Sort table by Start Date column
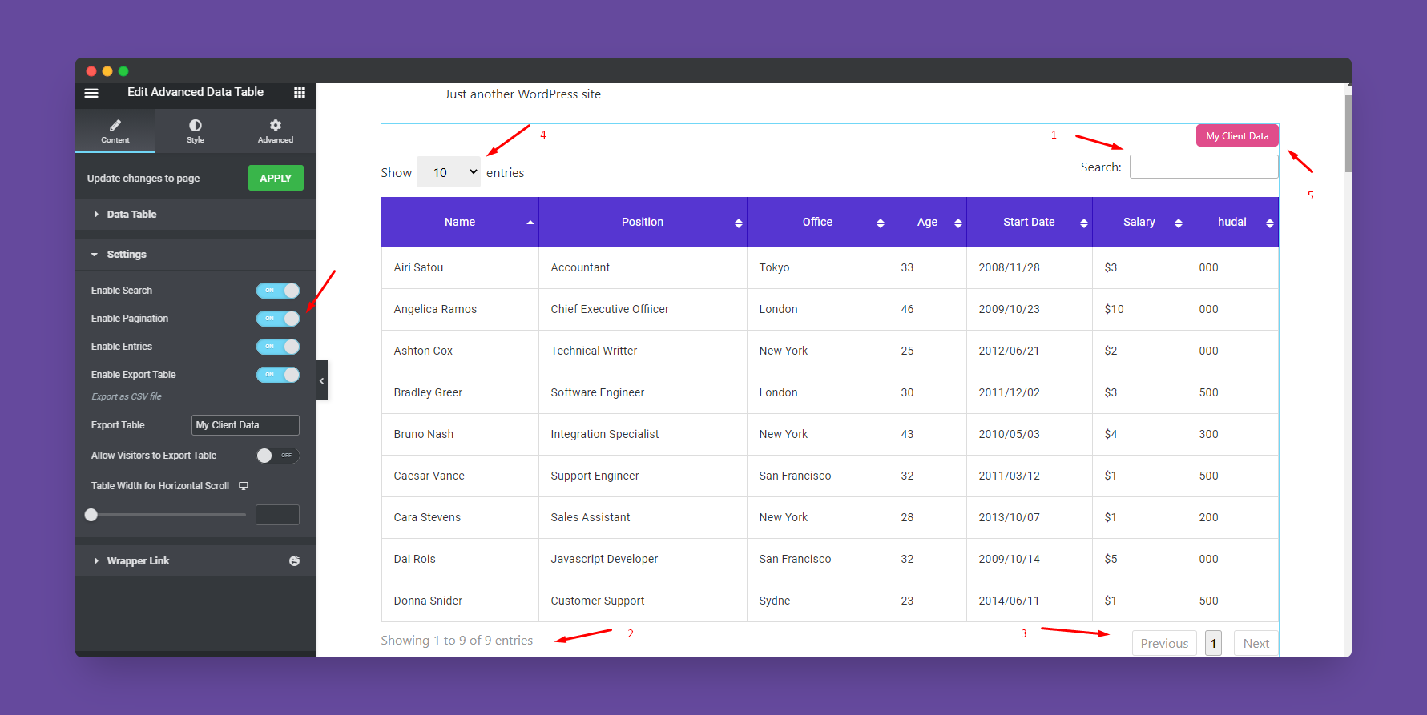Image resolution: width=1427 pixels, height=715 pixels. point(1029,223)
